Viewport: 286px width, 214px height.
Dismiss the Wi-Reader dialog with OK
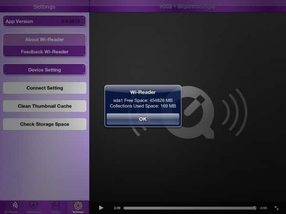pyautogui.click(x=143, y=119)
